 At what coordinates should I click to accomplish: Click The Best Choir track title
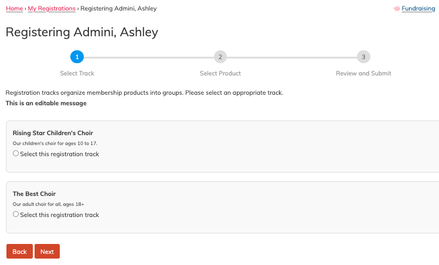[34, 194]
